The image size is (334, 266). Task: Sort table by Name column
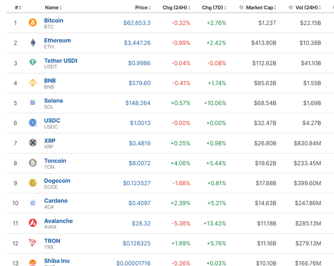tap(53, 8)
